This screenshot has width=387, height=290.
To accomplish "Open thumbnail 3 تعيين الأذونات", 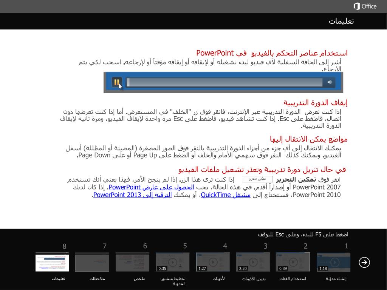I will (x=253, y=262).
